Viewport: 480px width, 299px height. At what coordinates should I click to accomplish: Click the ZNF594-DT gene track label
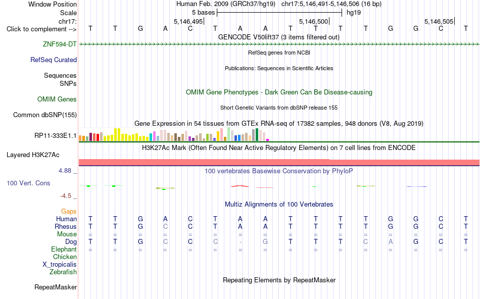click(60, 44)
